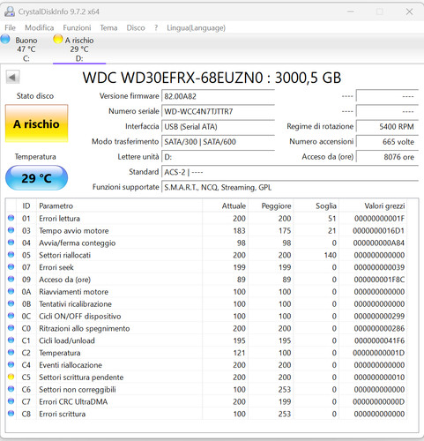Click the yellow A rischio health status button
The width and height of the screenshot is (424, 441).
pyautogui.click(x=37, y=123)
